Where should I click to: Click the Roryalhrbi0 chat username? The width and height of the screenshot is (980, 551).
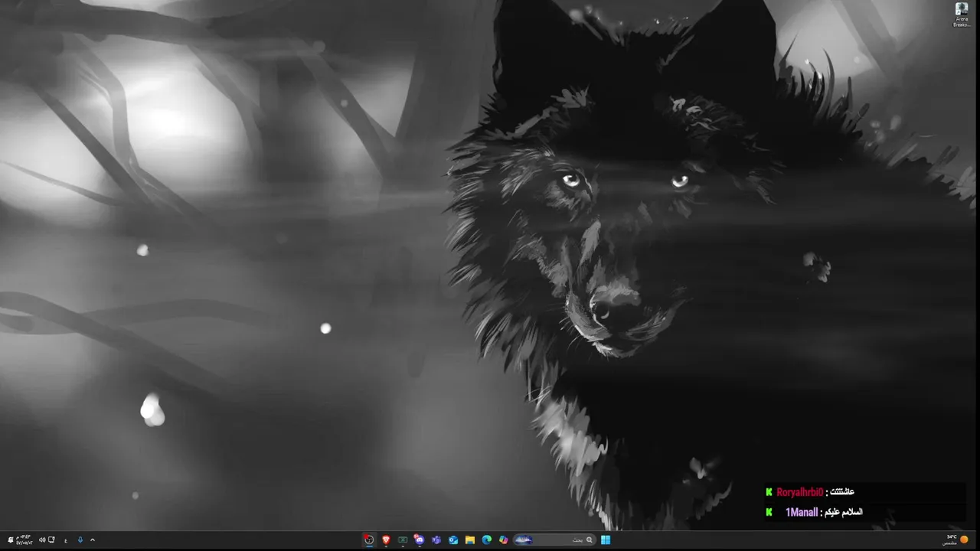[x=799, y=492]
